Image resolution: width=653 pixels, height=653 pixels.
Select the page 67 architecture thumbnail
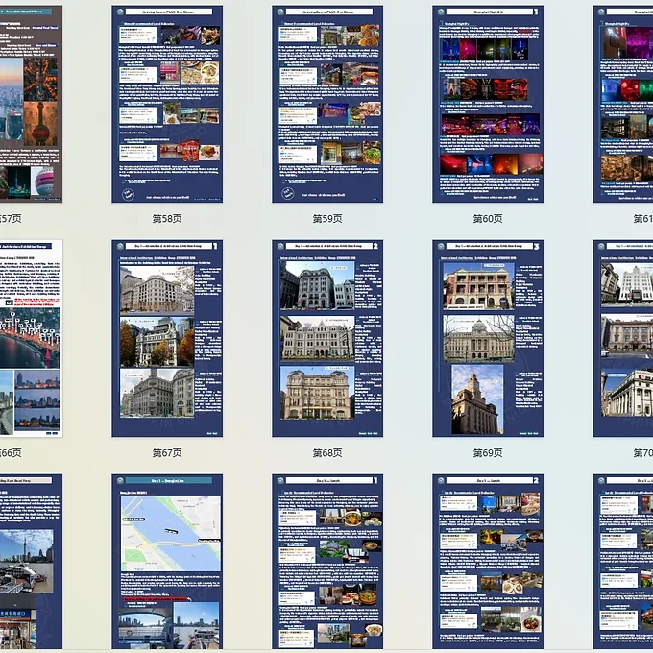(x=167, y=338)
